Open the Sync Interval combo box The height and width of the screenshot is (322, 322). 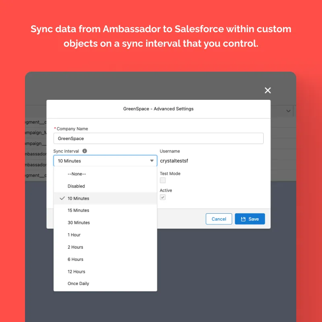pyautogui.click(x=105, y=161)
